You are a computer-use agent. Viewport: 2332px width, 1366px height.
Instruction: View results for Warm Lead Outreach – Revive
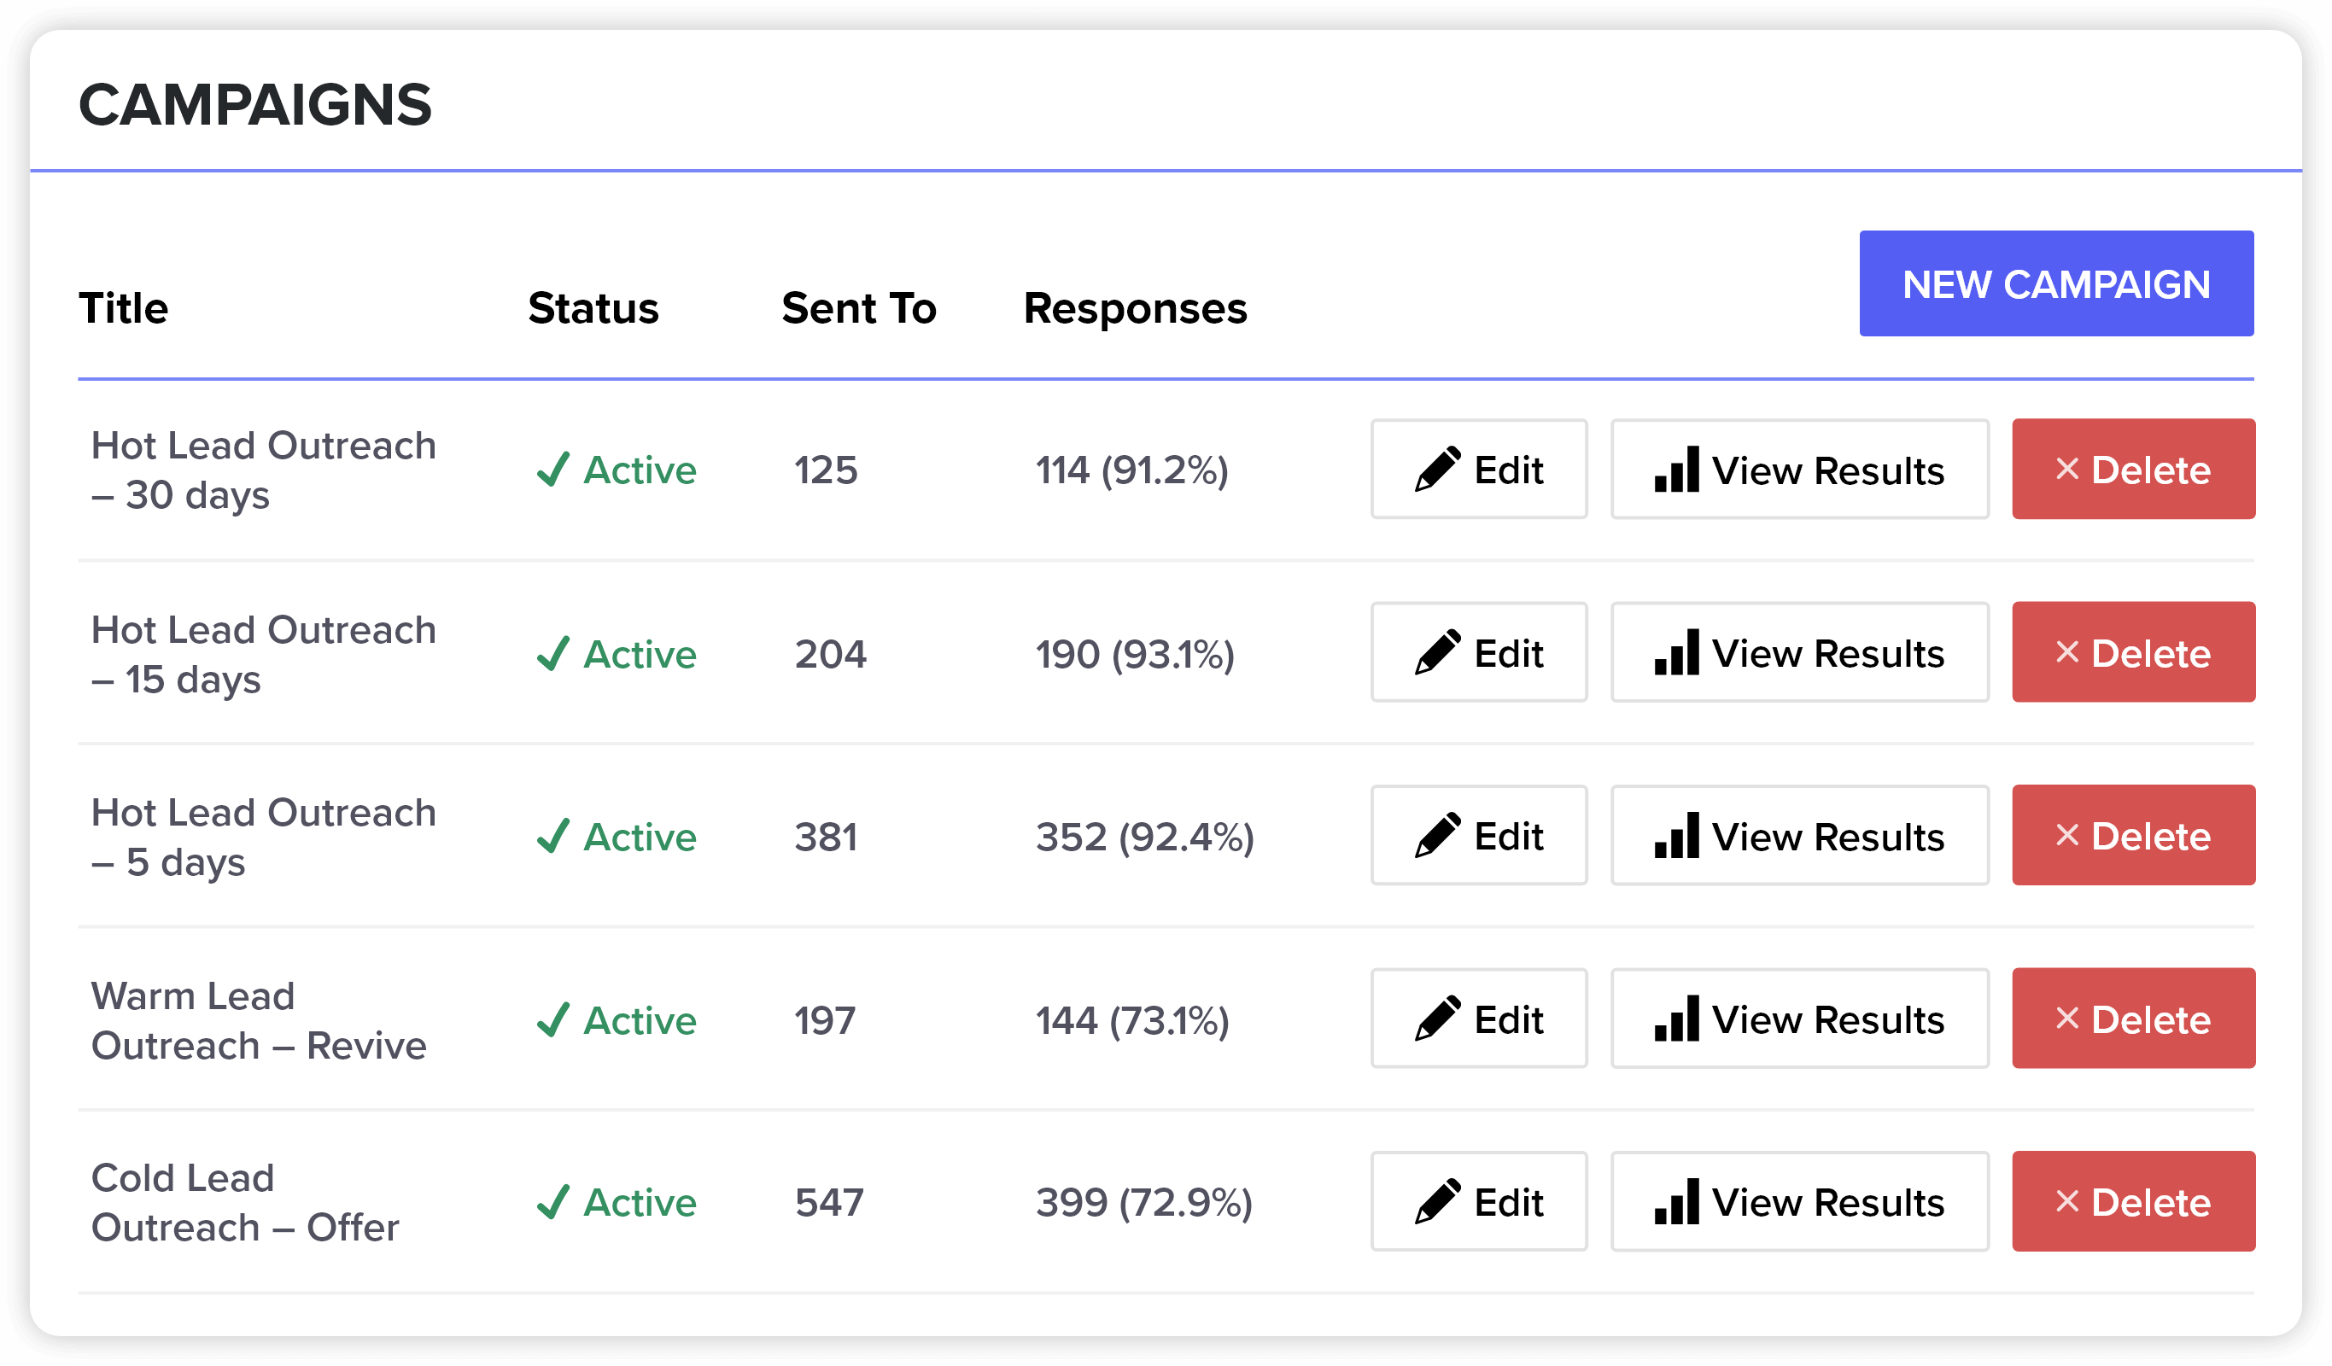[1800, 1019]
